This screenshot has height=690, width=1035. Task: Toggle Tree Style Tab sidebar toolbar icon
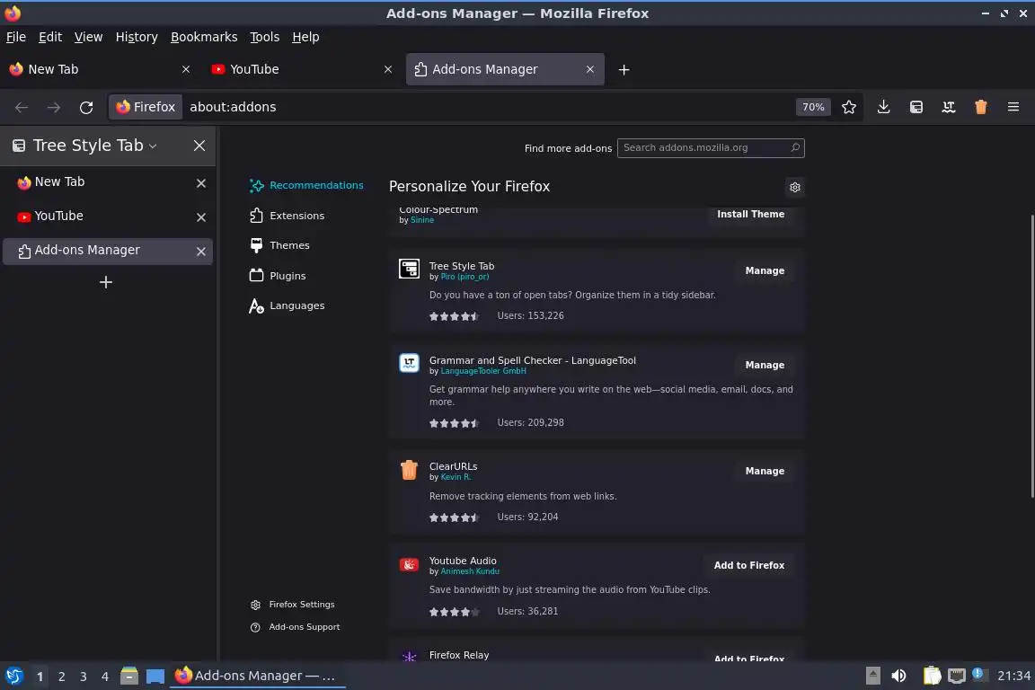(x=916, y=107)
